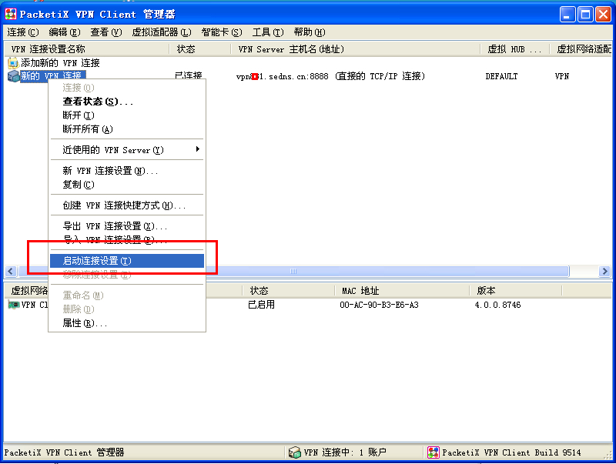
Task: Click the PacketiX app icon in title bar
Action: click(11, 14)
